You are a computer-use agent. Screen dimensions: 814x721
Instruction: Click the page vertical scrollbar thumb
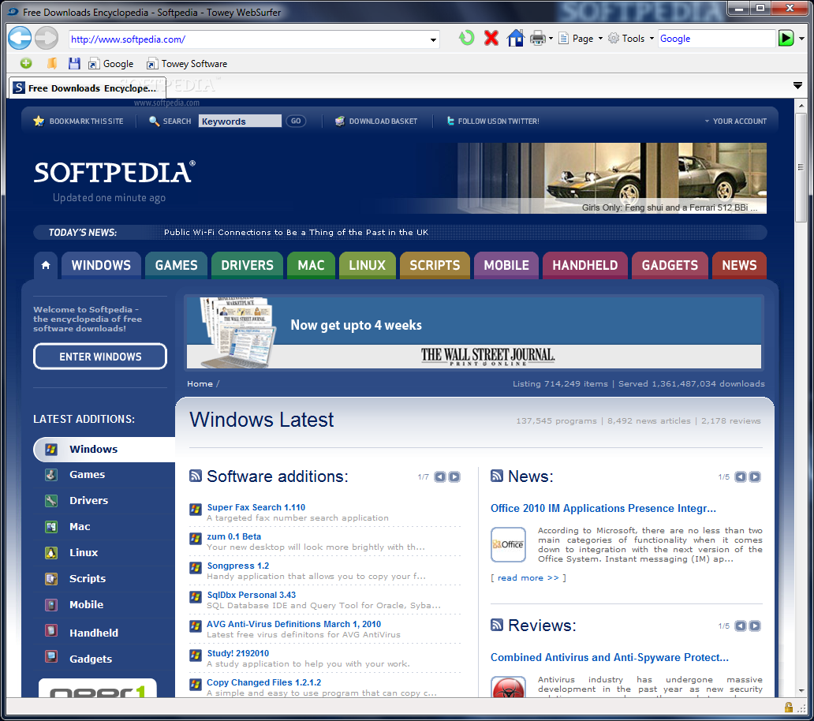click(x=801, y=167)
